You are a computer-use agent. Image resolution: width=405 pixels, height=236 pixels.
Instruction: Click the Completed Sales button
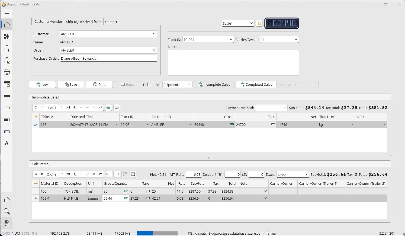(256, 85)
